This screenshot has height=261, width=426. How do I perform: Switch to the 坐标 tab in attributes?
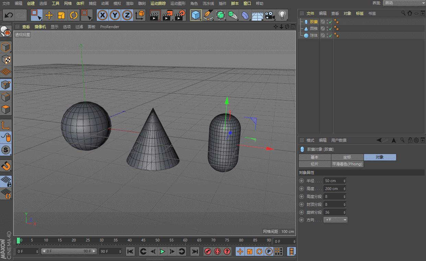pos(347,157)
